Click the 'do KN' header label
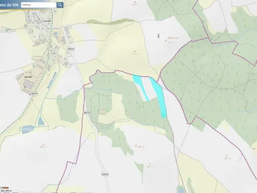The image size is (257, 193). pyautogui.click(x=12, y=5)
